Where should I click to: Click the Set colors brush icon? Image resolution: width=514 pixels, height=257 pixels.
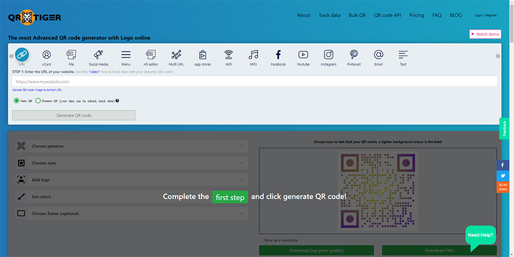(x=21, y=197)
